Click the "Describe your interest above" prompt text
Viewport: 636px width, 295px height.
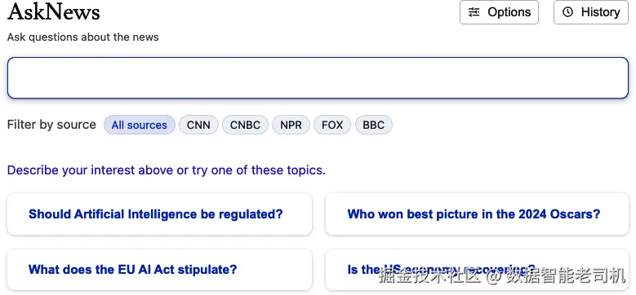(167, 170)
